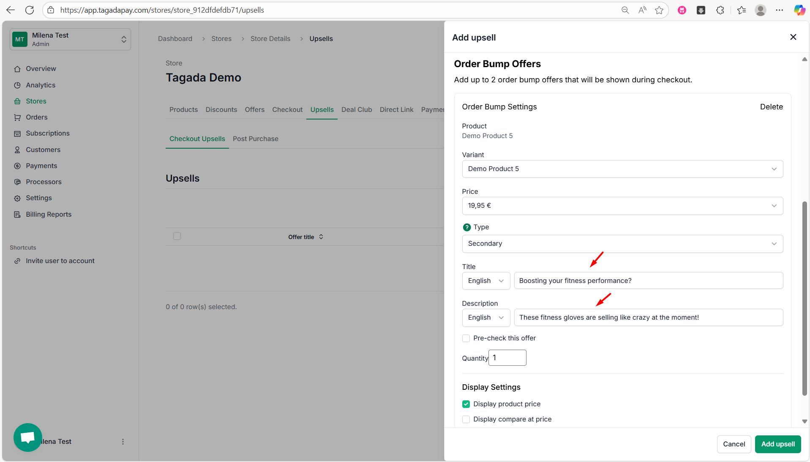
Task: Click the Customers person icon
Action: coord(17,150)
